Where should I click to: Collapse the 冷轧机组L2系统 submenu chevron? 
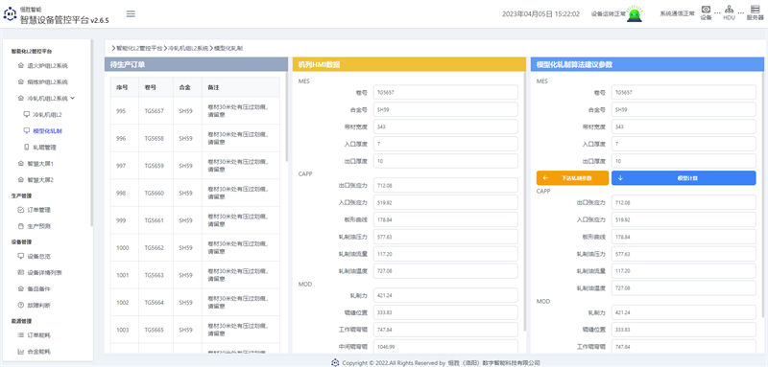73,99
